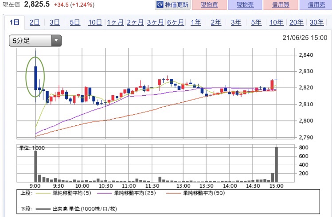
Task: Click the 2,790 price axis label
Action: coord(306,137)
